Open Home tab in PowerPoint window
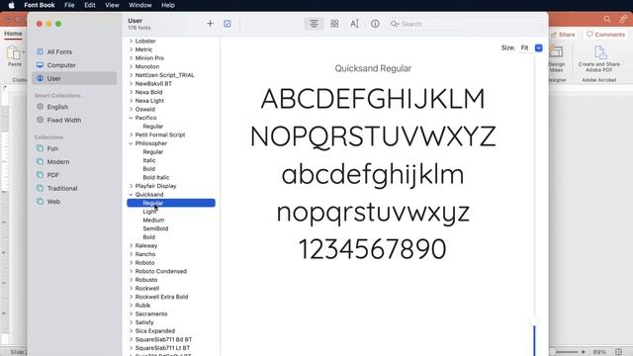Viewport: 633px width, 356px height. (x=13, y=34)
